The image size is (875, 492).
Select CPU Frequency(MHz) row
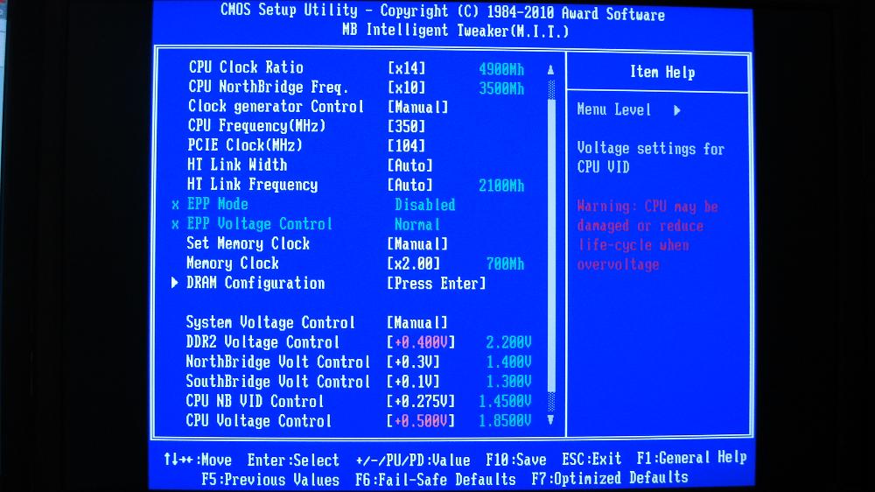[x=256, y=126]
